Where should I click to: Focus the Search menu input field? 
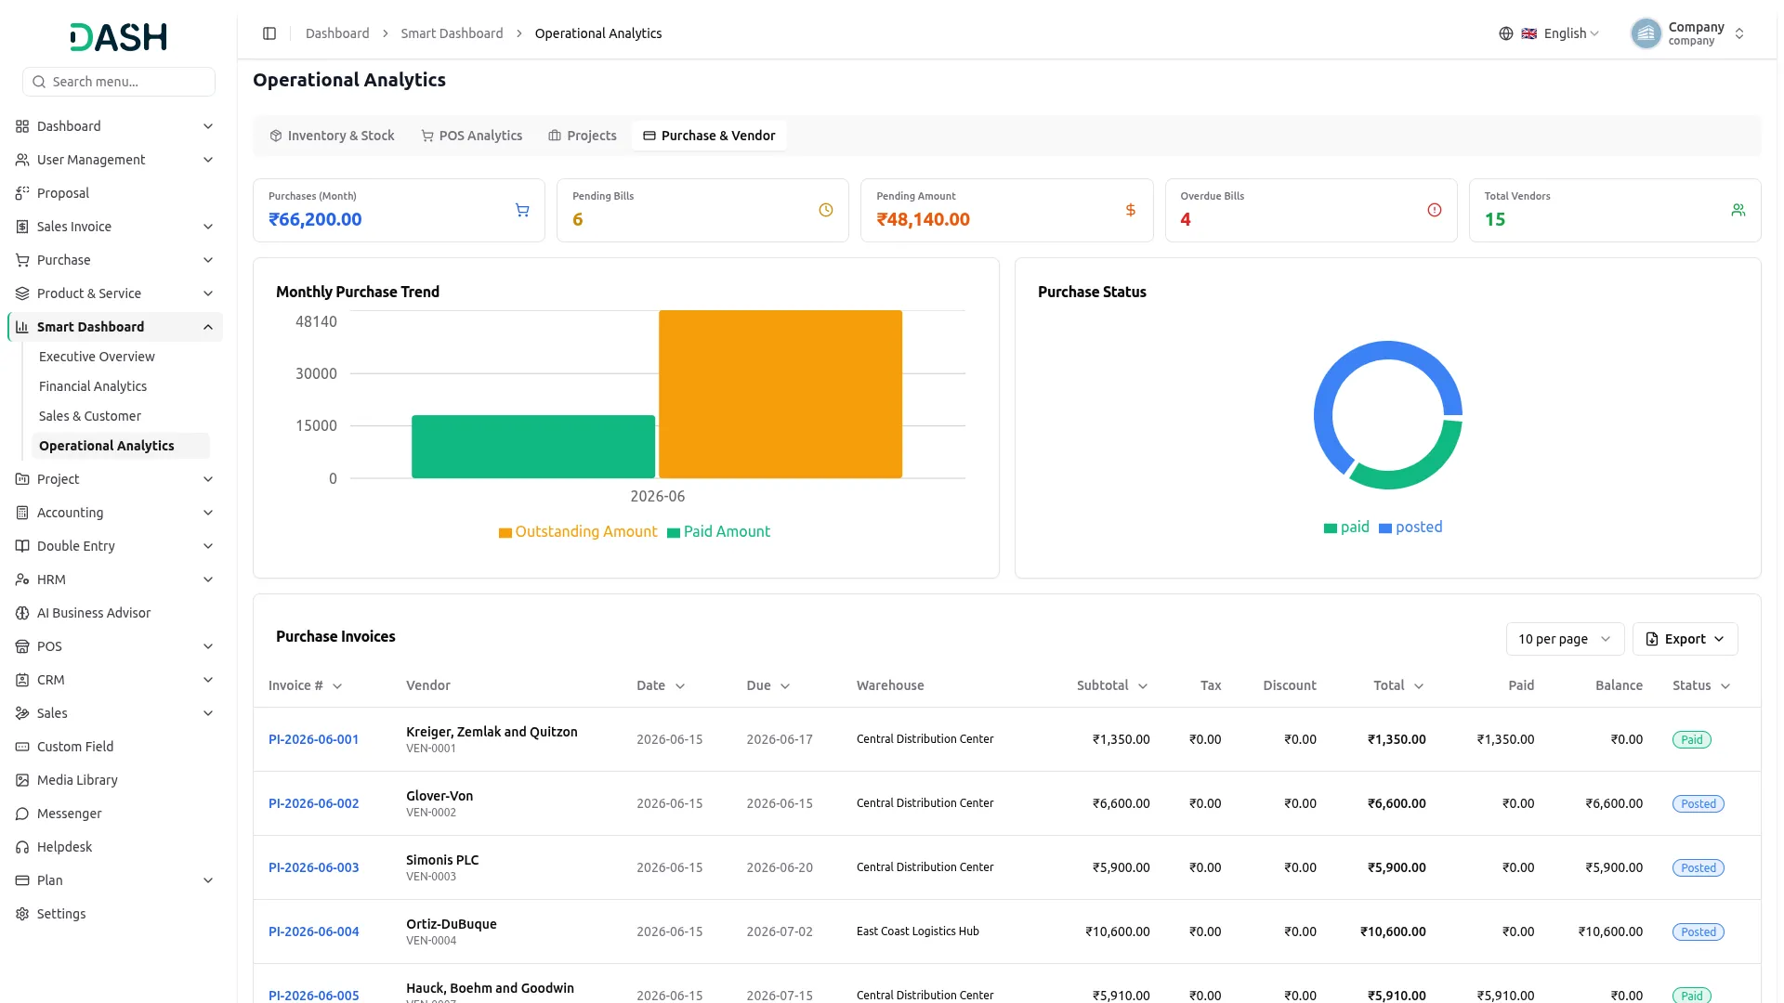(x=119, y=82)
